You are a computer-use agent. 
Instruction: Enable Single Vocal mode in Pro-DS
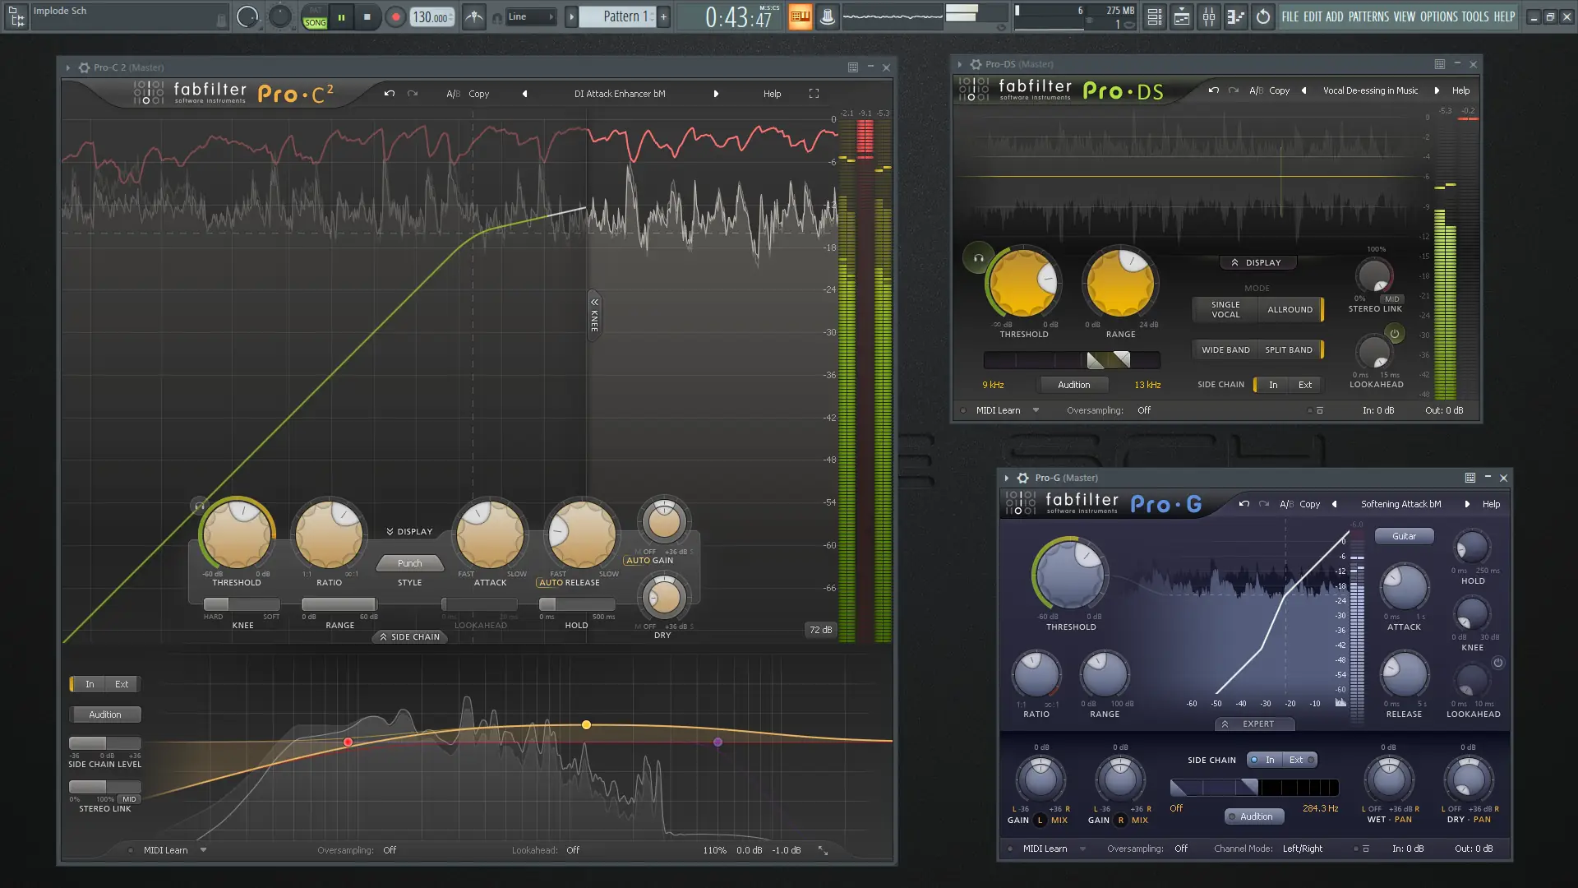(x=1225, y=309)
